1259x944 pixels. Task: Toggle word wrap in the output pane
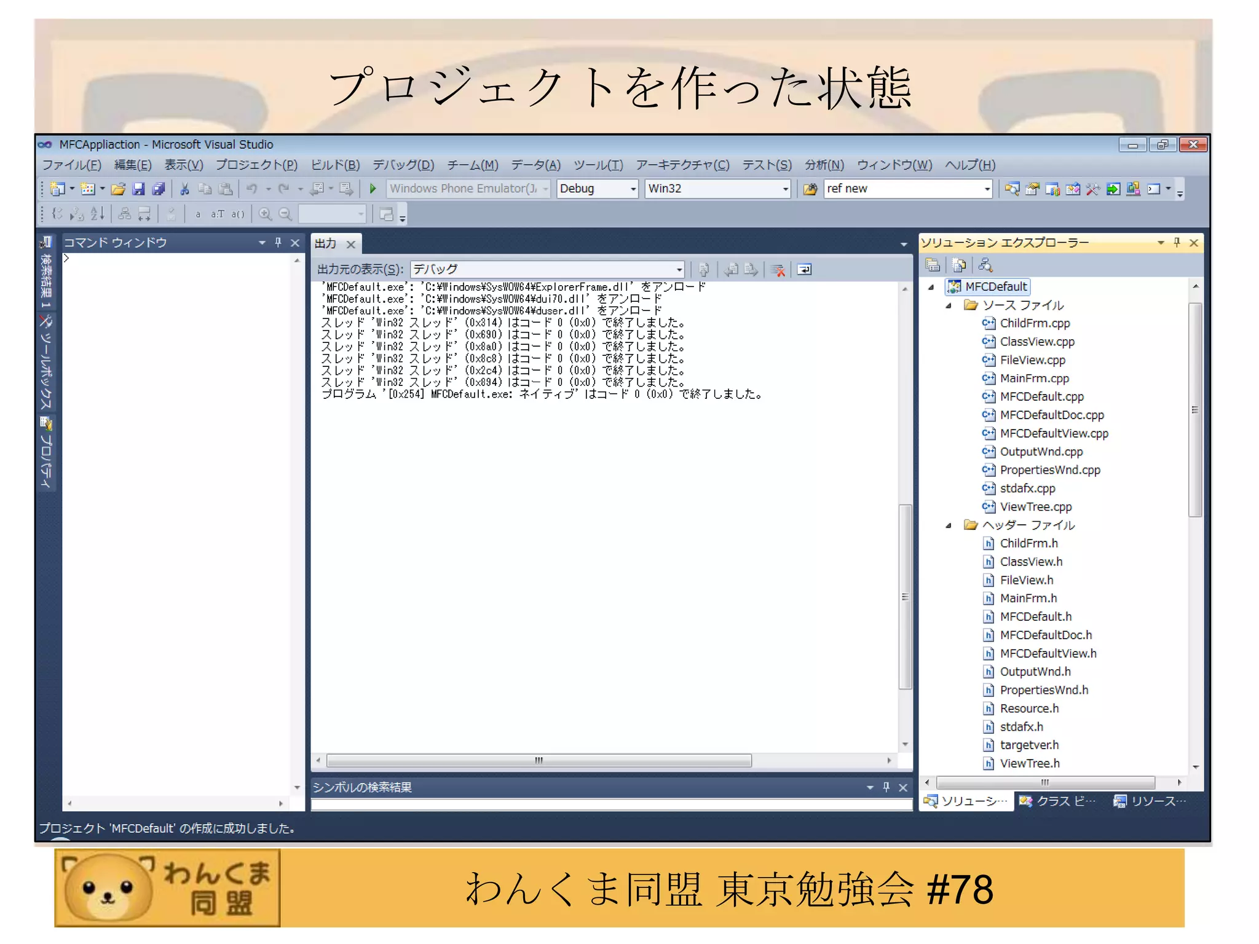(804, 269)
